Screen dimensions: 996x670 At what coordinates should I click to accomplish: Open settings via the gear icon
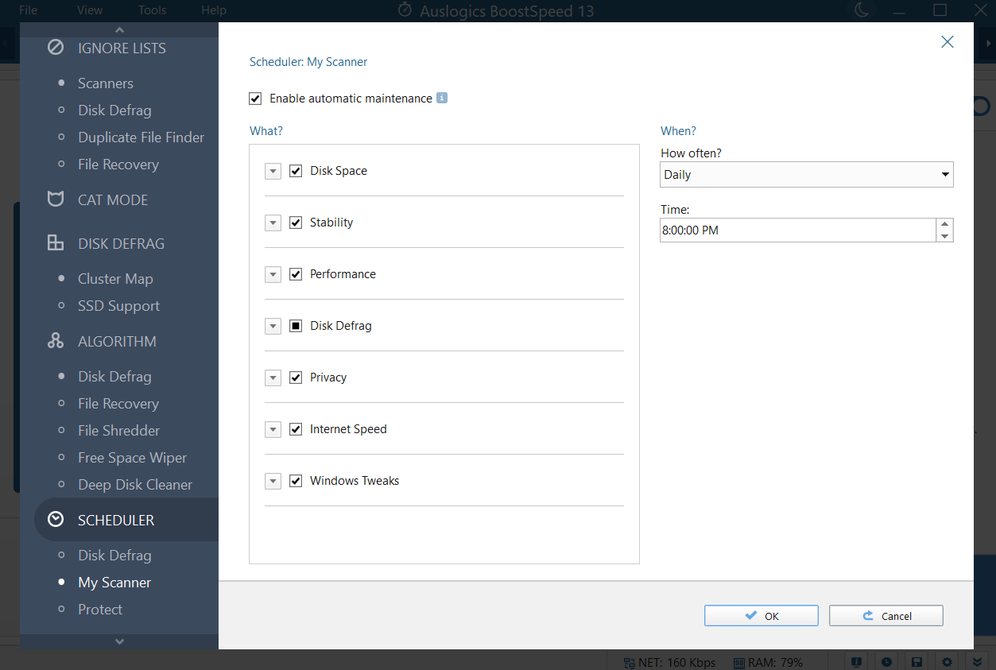pos(947,661)
